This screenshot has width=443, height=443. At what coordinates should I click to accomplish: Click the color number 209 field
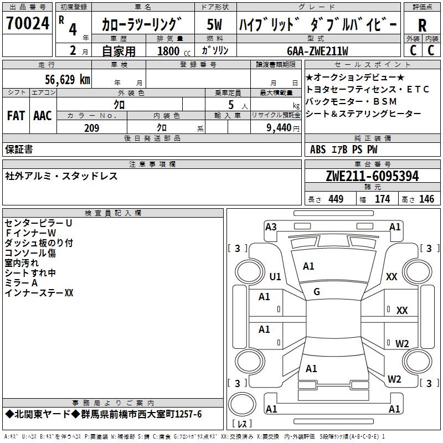tap(92, 128)
